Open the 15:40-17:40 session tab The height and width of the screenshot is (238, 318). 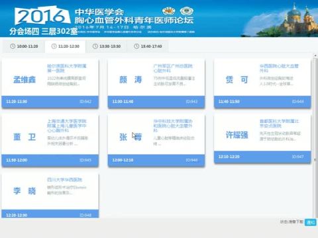[x=148, y=46]
